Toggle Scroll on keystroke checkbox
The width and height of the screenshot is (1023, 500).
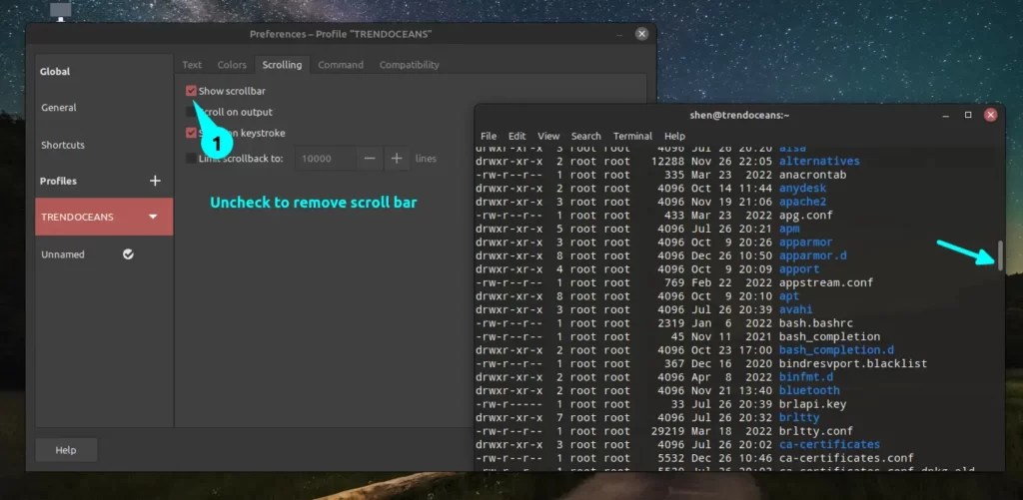point(191,133)
